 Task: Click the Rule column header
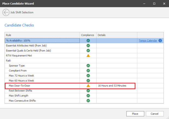(42, 35)
